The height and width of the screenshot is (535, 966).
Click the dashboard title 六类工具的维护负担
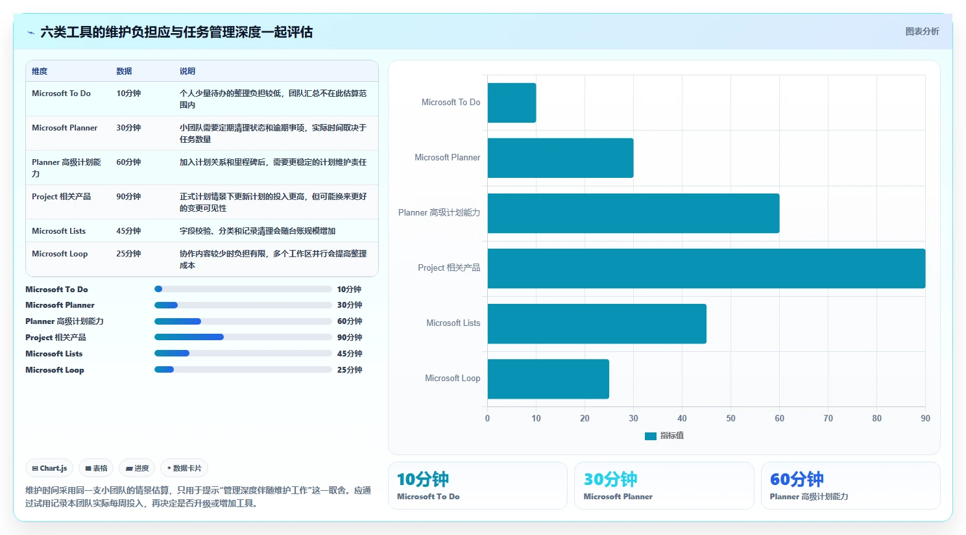tap(176, 32)
